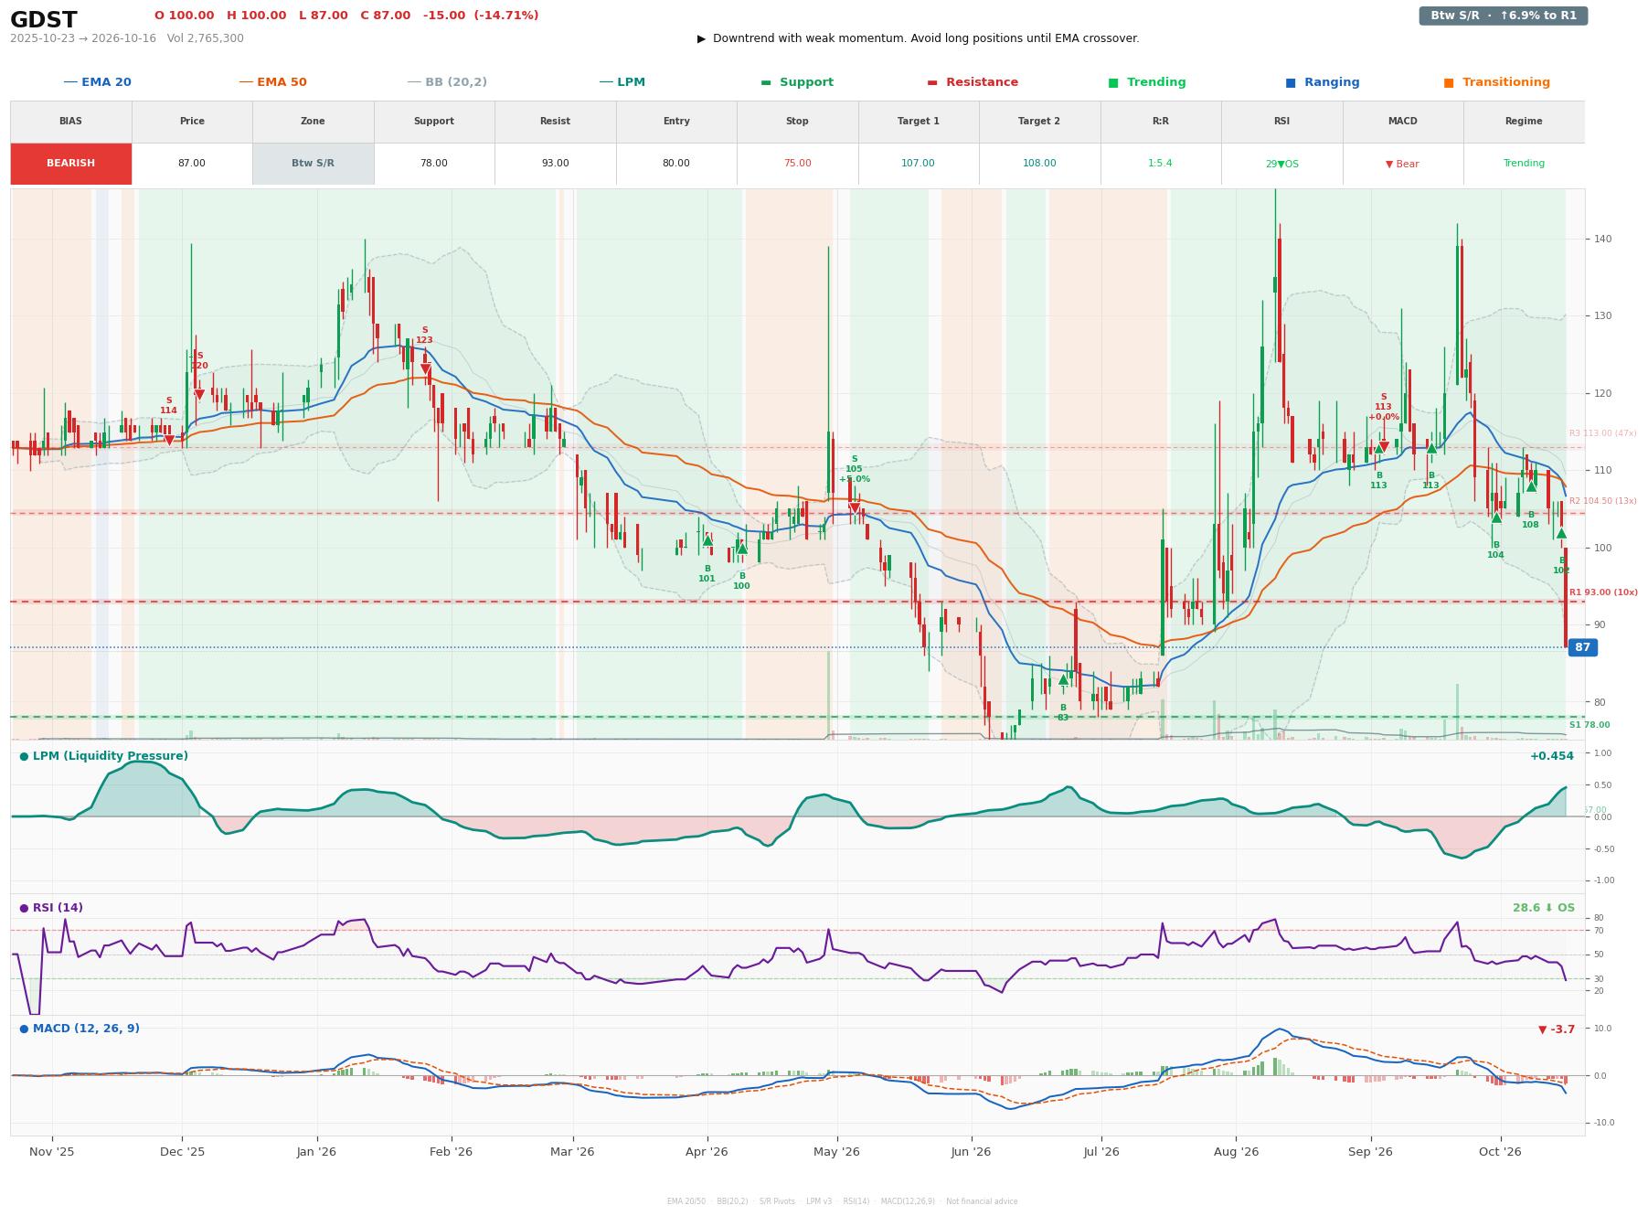The image size is (1648, 1216).
Task: Click the sell marker labeled S 123
Action: pos(425,369)
